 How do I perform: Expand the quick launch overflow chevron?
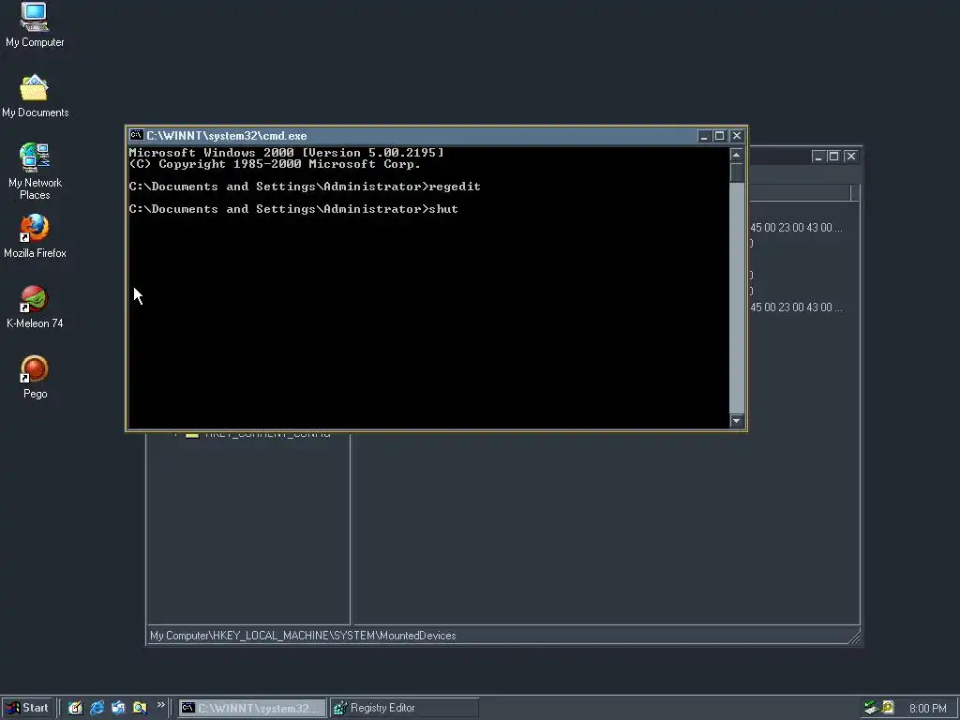pyautogui.click(x=161, y=705)
